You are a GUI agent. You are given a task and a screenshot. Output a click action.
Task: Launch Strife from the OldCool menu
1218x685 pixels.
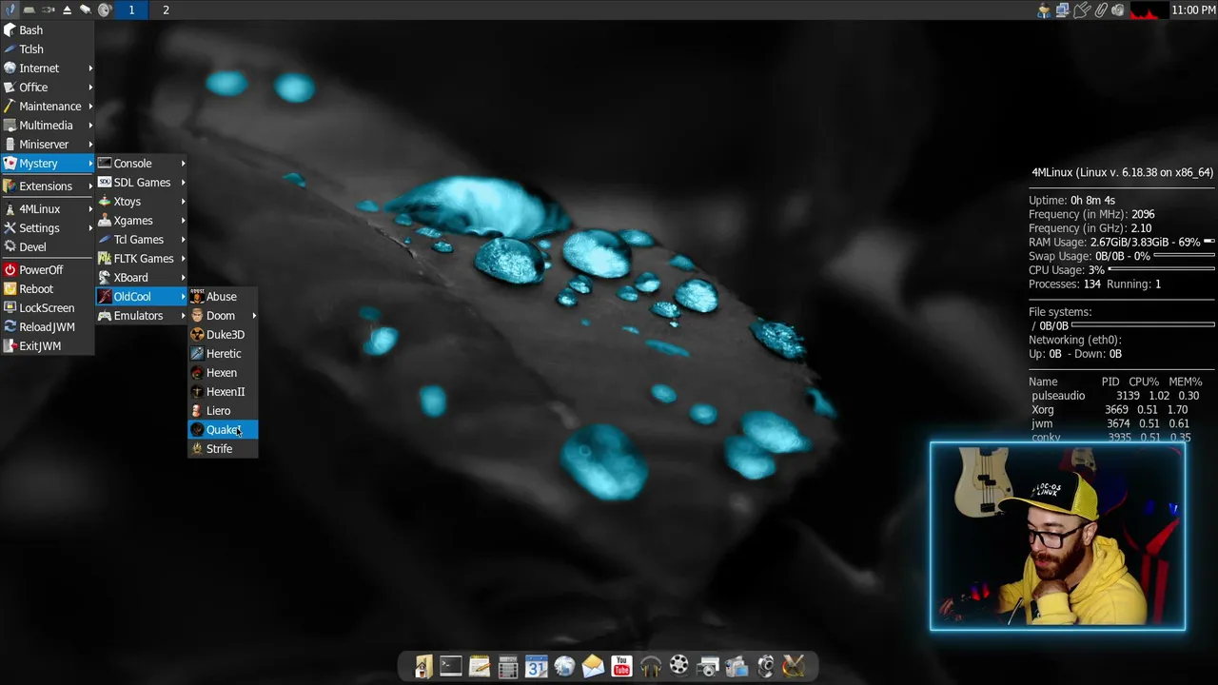223,449
